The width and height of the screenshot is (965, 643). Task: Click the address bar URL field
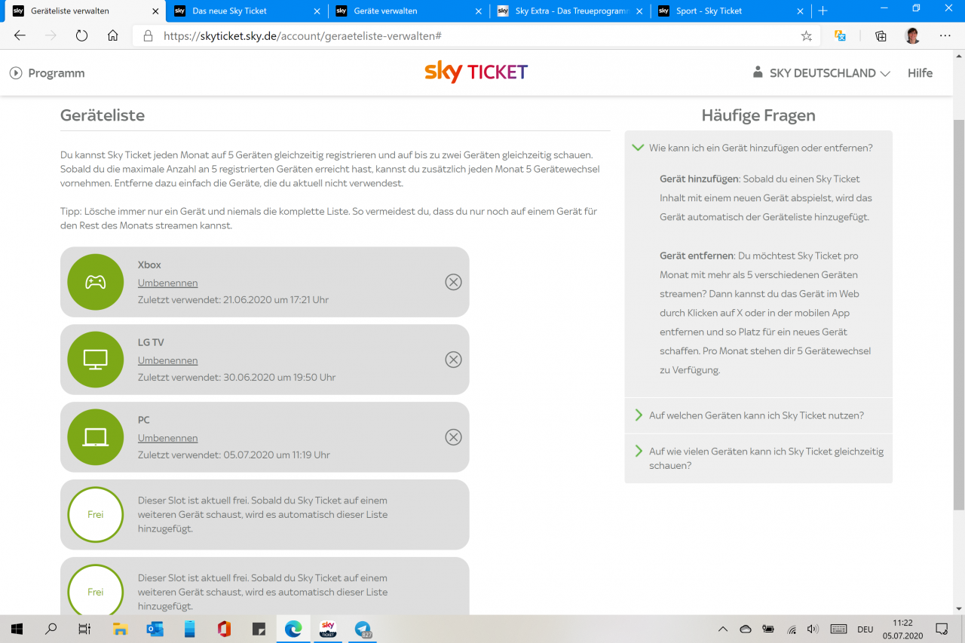[476, 36]
